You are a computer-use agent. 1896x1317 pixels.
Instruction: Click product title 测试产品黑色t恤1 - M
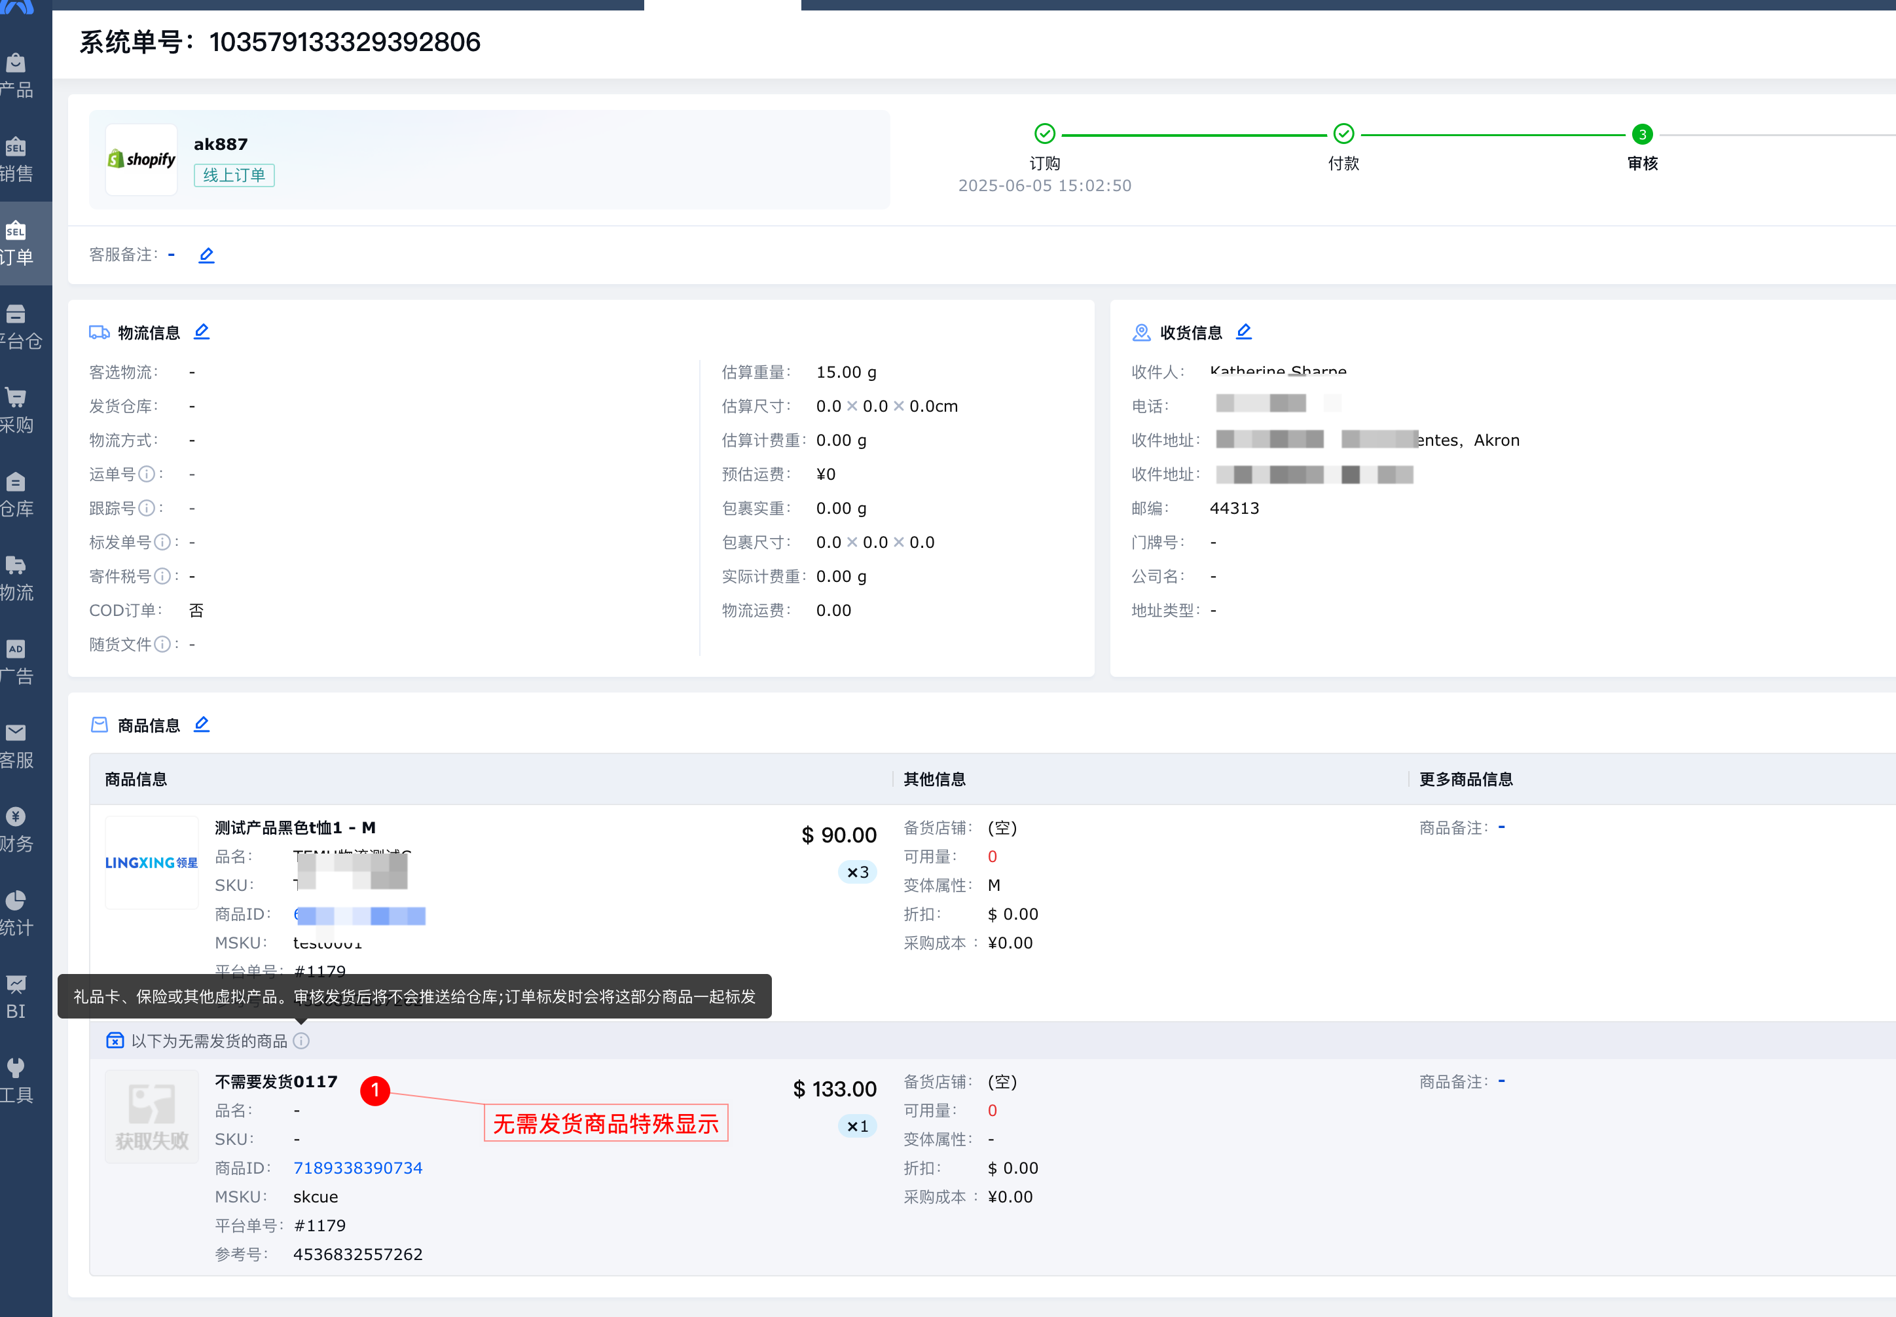click(x=295, y=827)
